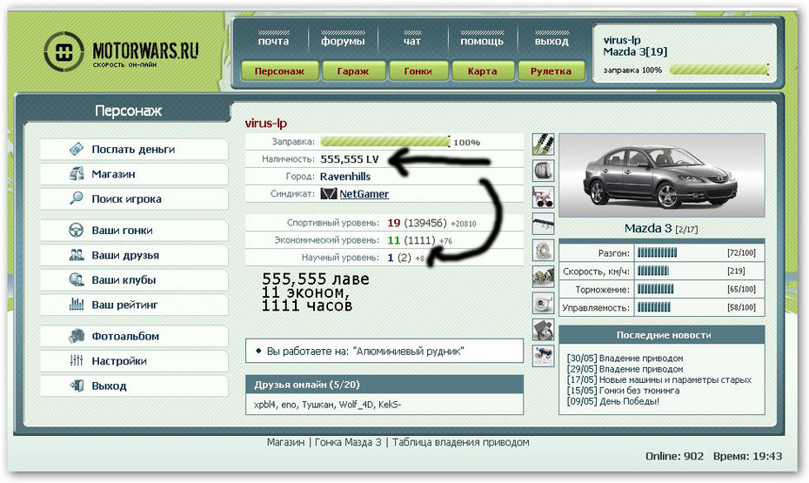This screenshot has width=809, height=483.
Task: Open чат in the top navigation
Action: [x=411, y=41]
